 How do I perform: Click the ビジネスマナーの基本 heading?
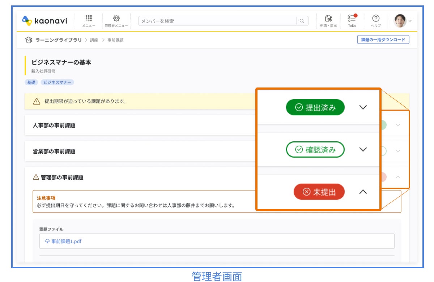coord(61,63)
